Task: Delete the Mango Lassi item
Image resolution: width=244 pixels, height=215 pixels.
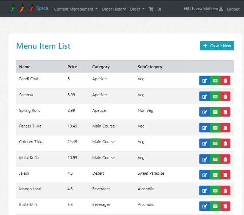Action: 225,191
